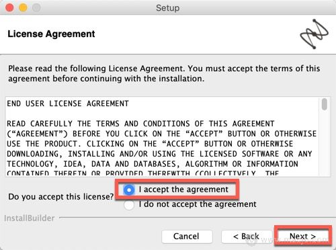Click inside the license agreement text area
Viewport: 336px width, 250px height.
click(x=162, y=137)
